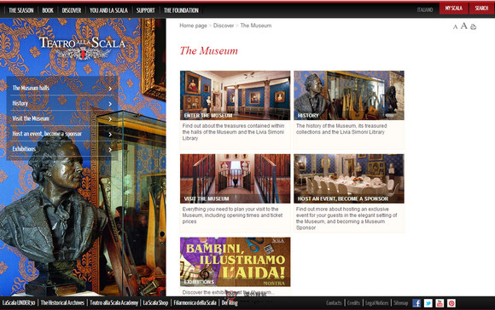This screenshot has width=495, height=310.
Task: Click 'The Museum' breadcrumb text
Action: click(256, 26)
